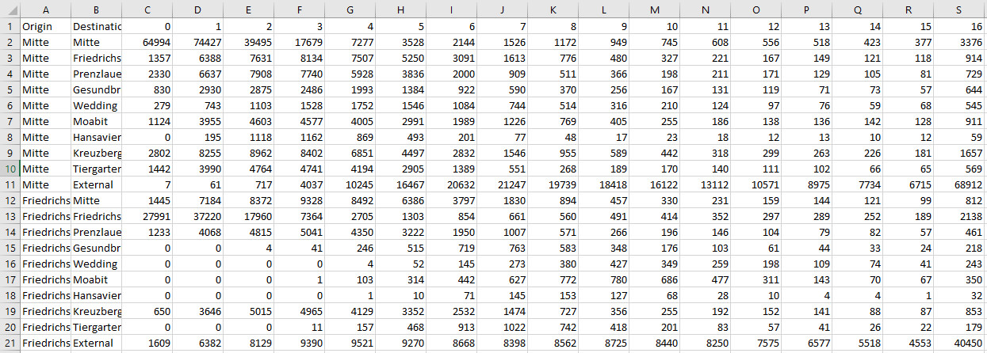
Task: Click the Kreuzberg cell in row 19
Action: point(96,311)
